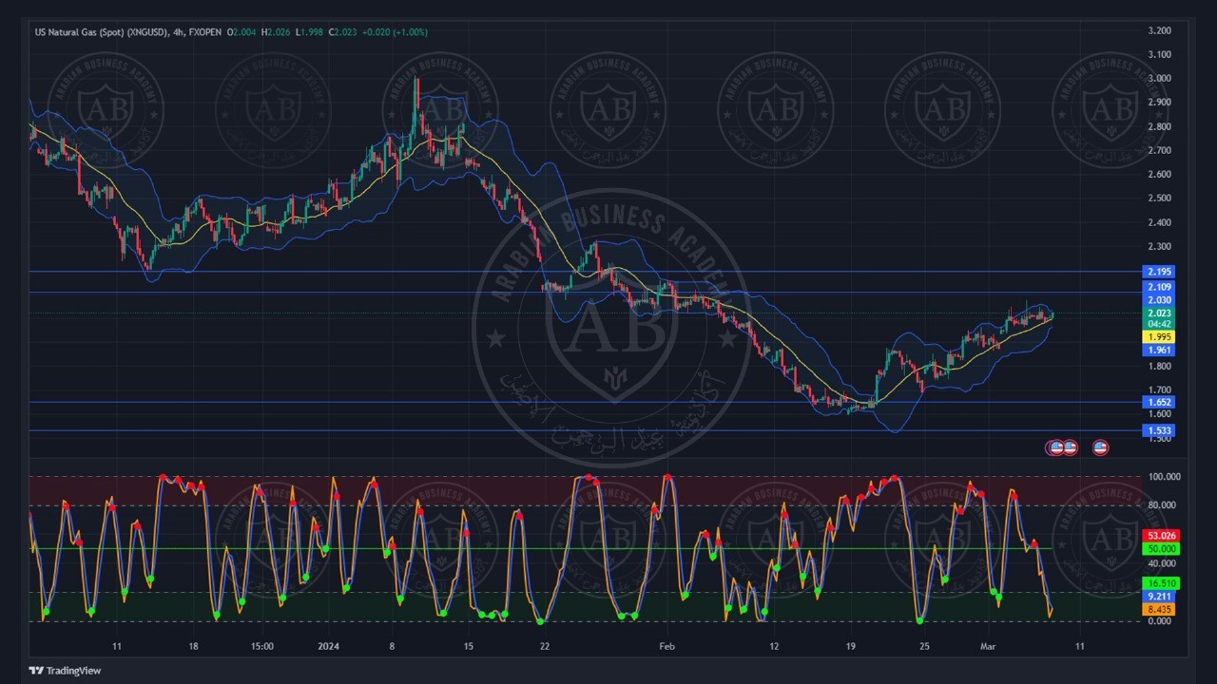Select the 1.961 lower band price label
The width and height of the screenshot is (1217, 684).
pyautogui.click(x=1160, y=351)
